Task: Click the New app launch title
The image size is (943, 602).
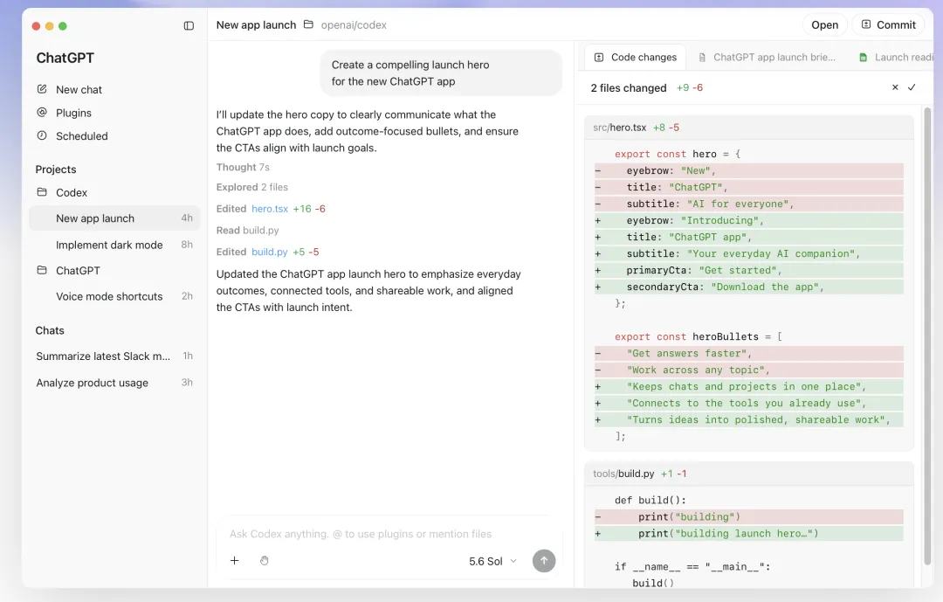Action: click(256, 24)
